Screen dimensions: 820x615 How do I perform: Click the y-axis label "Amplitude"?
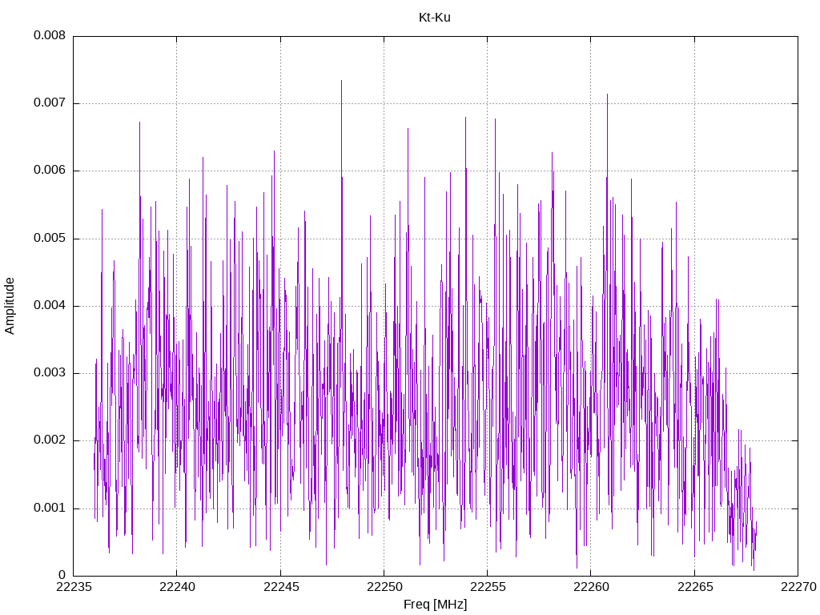pyautogui.click(x=10, y=306)
